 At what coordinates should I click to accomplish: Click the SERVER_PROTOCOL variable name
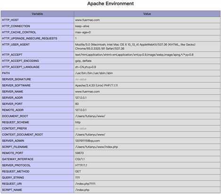click(16, 166)
